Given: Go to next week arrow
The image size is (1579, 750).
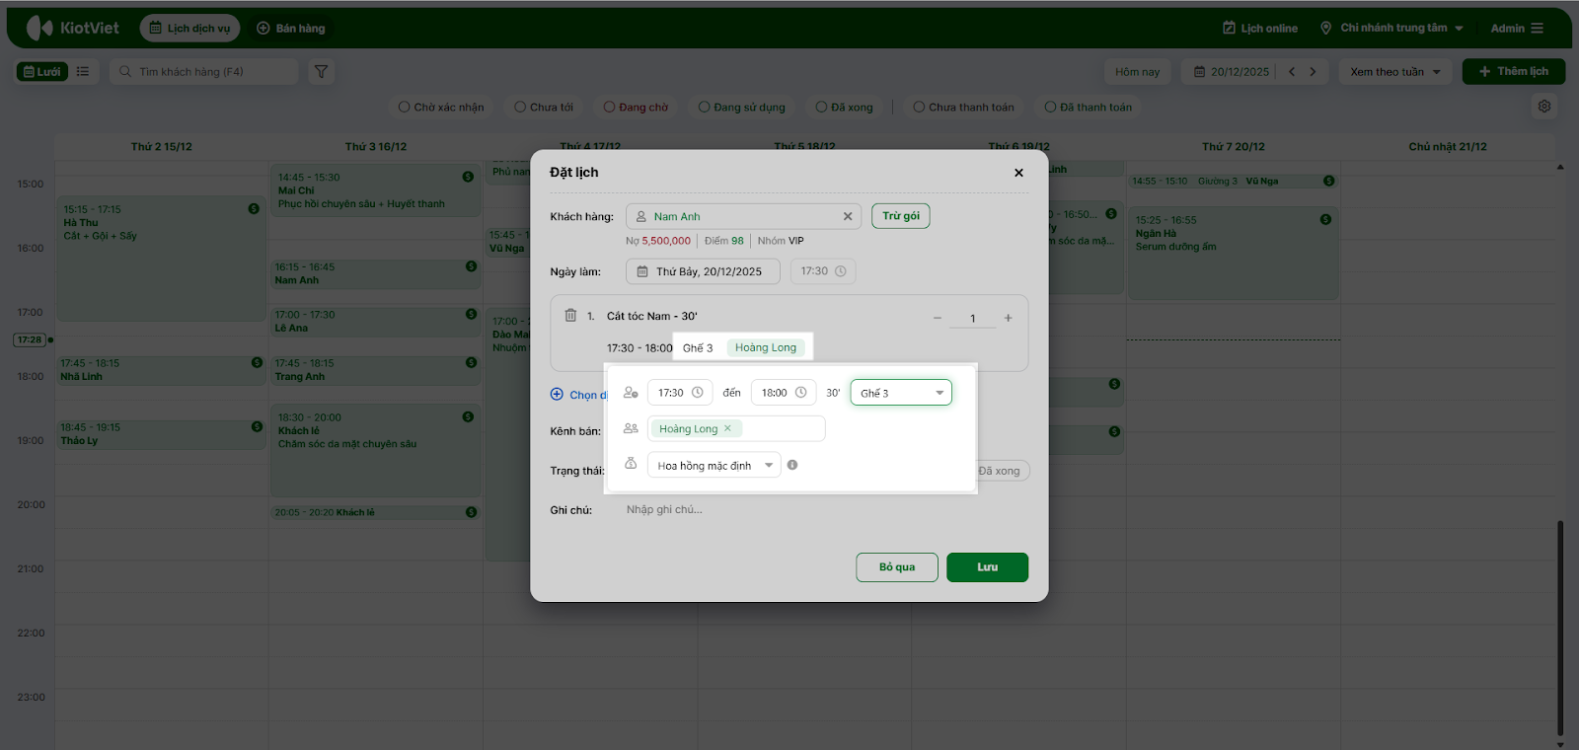Looking at the screenshot, I should (1313, 71).
